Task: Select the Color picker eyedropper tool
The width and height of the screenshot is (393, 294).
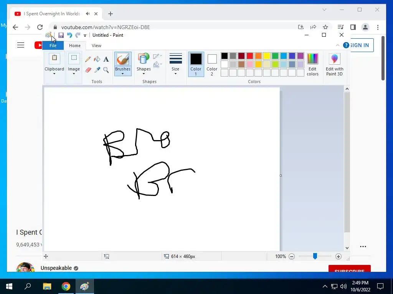Action: [97, 70]
